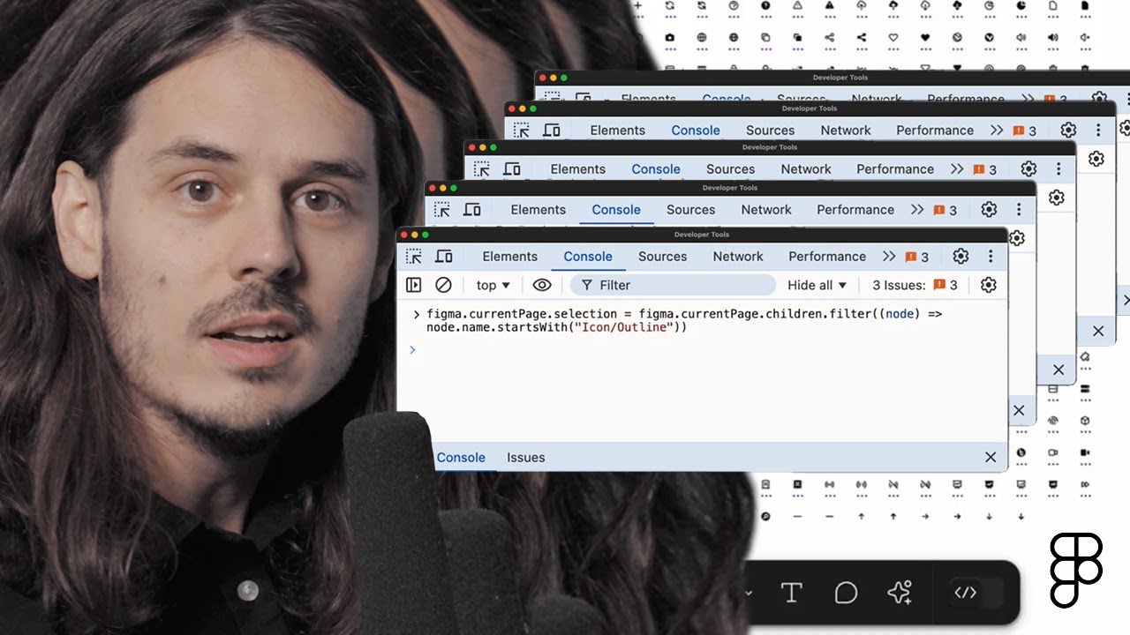Click the console settings gear of the third-from-front window
Viewport: 1130px width, 635px height.
pyautogui.click(x=1057, y=198)
